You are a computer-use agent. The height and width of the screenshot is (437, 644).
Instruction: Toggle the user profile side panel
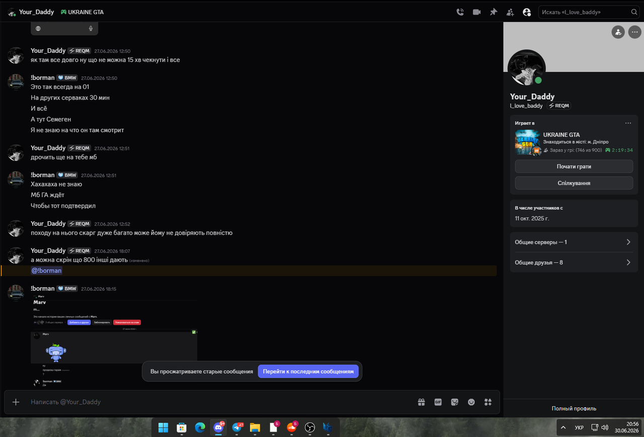pyautogui.click(x=527, y=12)
